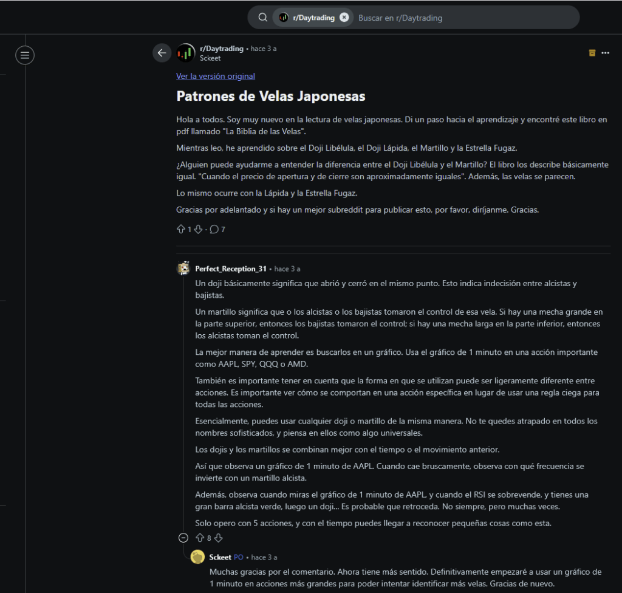Remove the r/Daytrading search filter chip
622x593 pixels.
pyautogui.click(x=344, y=17)
